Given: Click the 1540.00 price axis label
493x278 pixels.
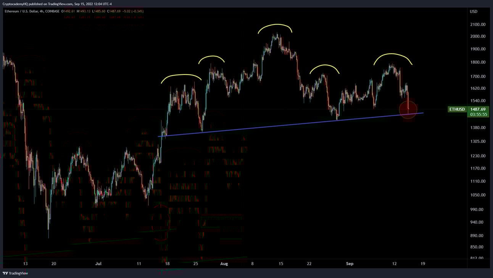Looking at the screenshot, I should coord(478,101).
